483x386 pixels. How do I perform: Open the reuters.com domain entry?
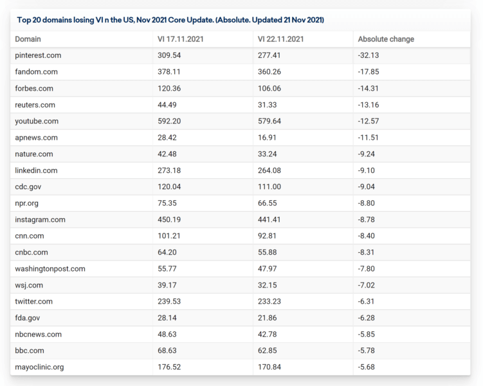pyautogui.click(x=35, y=105)
